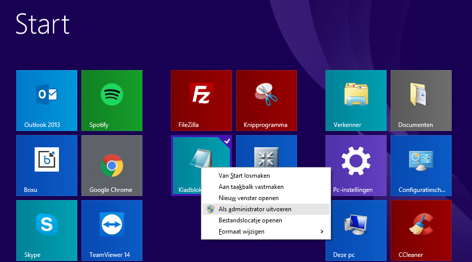The width and height of the screenshot is (472, 262).
Task: Launch the CCleaner tile
Action: pos(421,231)
